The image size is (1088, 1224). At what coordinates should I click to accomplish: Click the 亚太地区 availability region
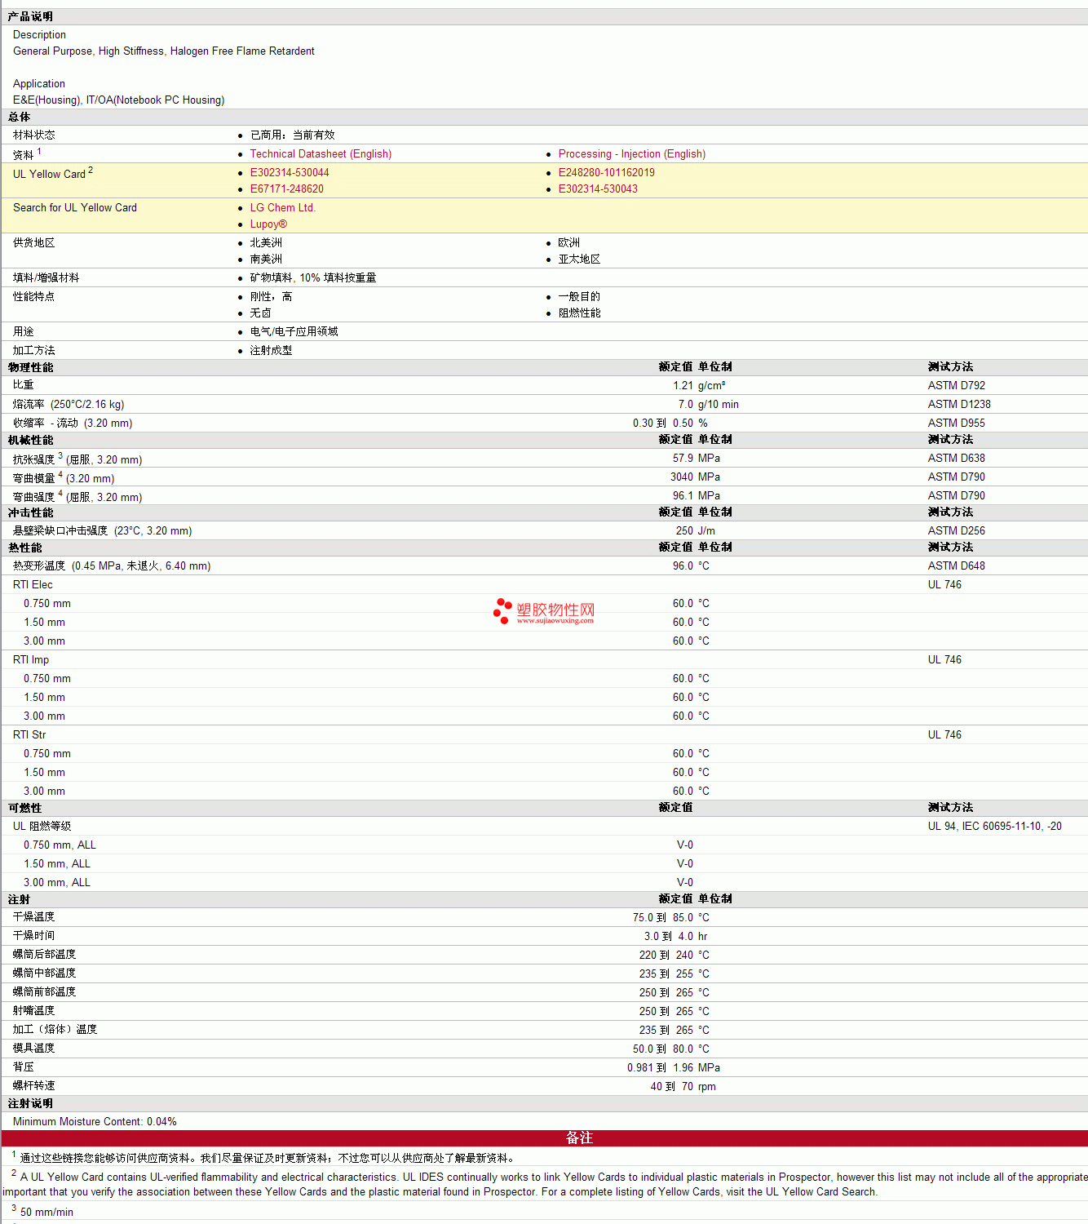pos(579,259)
